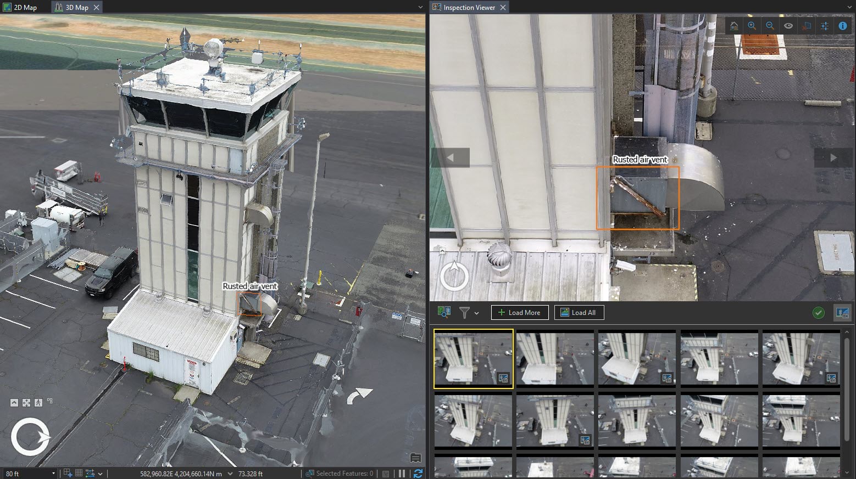Toggle visibility with the eye icon
The width and height of the screenshot is (856, 479).
coord(788,26)
